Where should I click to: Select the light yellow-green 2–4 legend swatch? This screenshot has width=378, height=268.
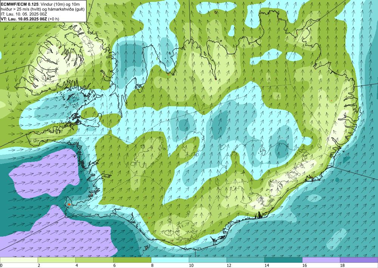57,260
